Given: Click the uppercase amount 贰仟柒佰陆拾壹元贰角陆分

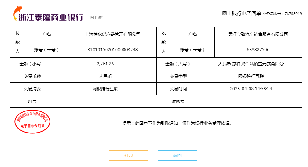Looking at the screenshot, I should click(x=251, y=64).
